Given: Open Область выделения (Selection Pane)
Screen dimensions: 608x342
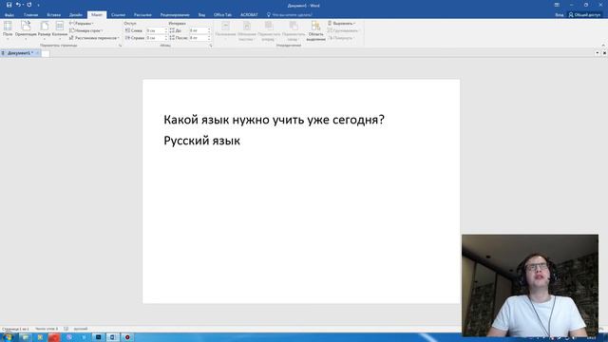Looking at the screenshot, I should tap(315, 31).
